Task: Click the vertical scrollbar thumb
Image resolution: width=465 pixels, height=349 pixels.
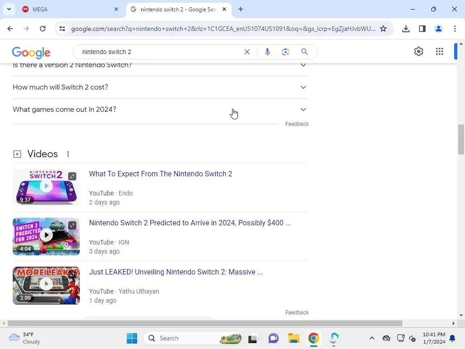Action: tap(461, 140)
